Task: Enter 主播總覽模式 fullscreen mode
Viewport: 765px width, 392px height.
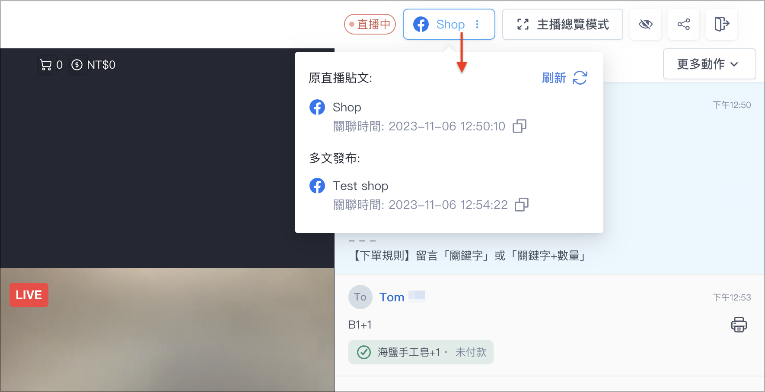Action: tap(562, 24)
